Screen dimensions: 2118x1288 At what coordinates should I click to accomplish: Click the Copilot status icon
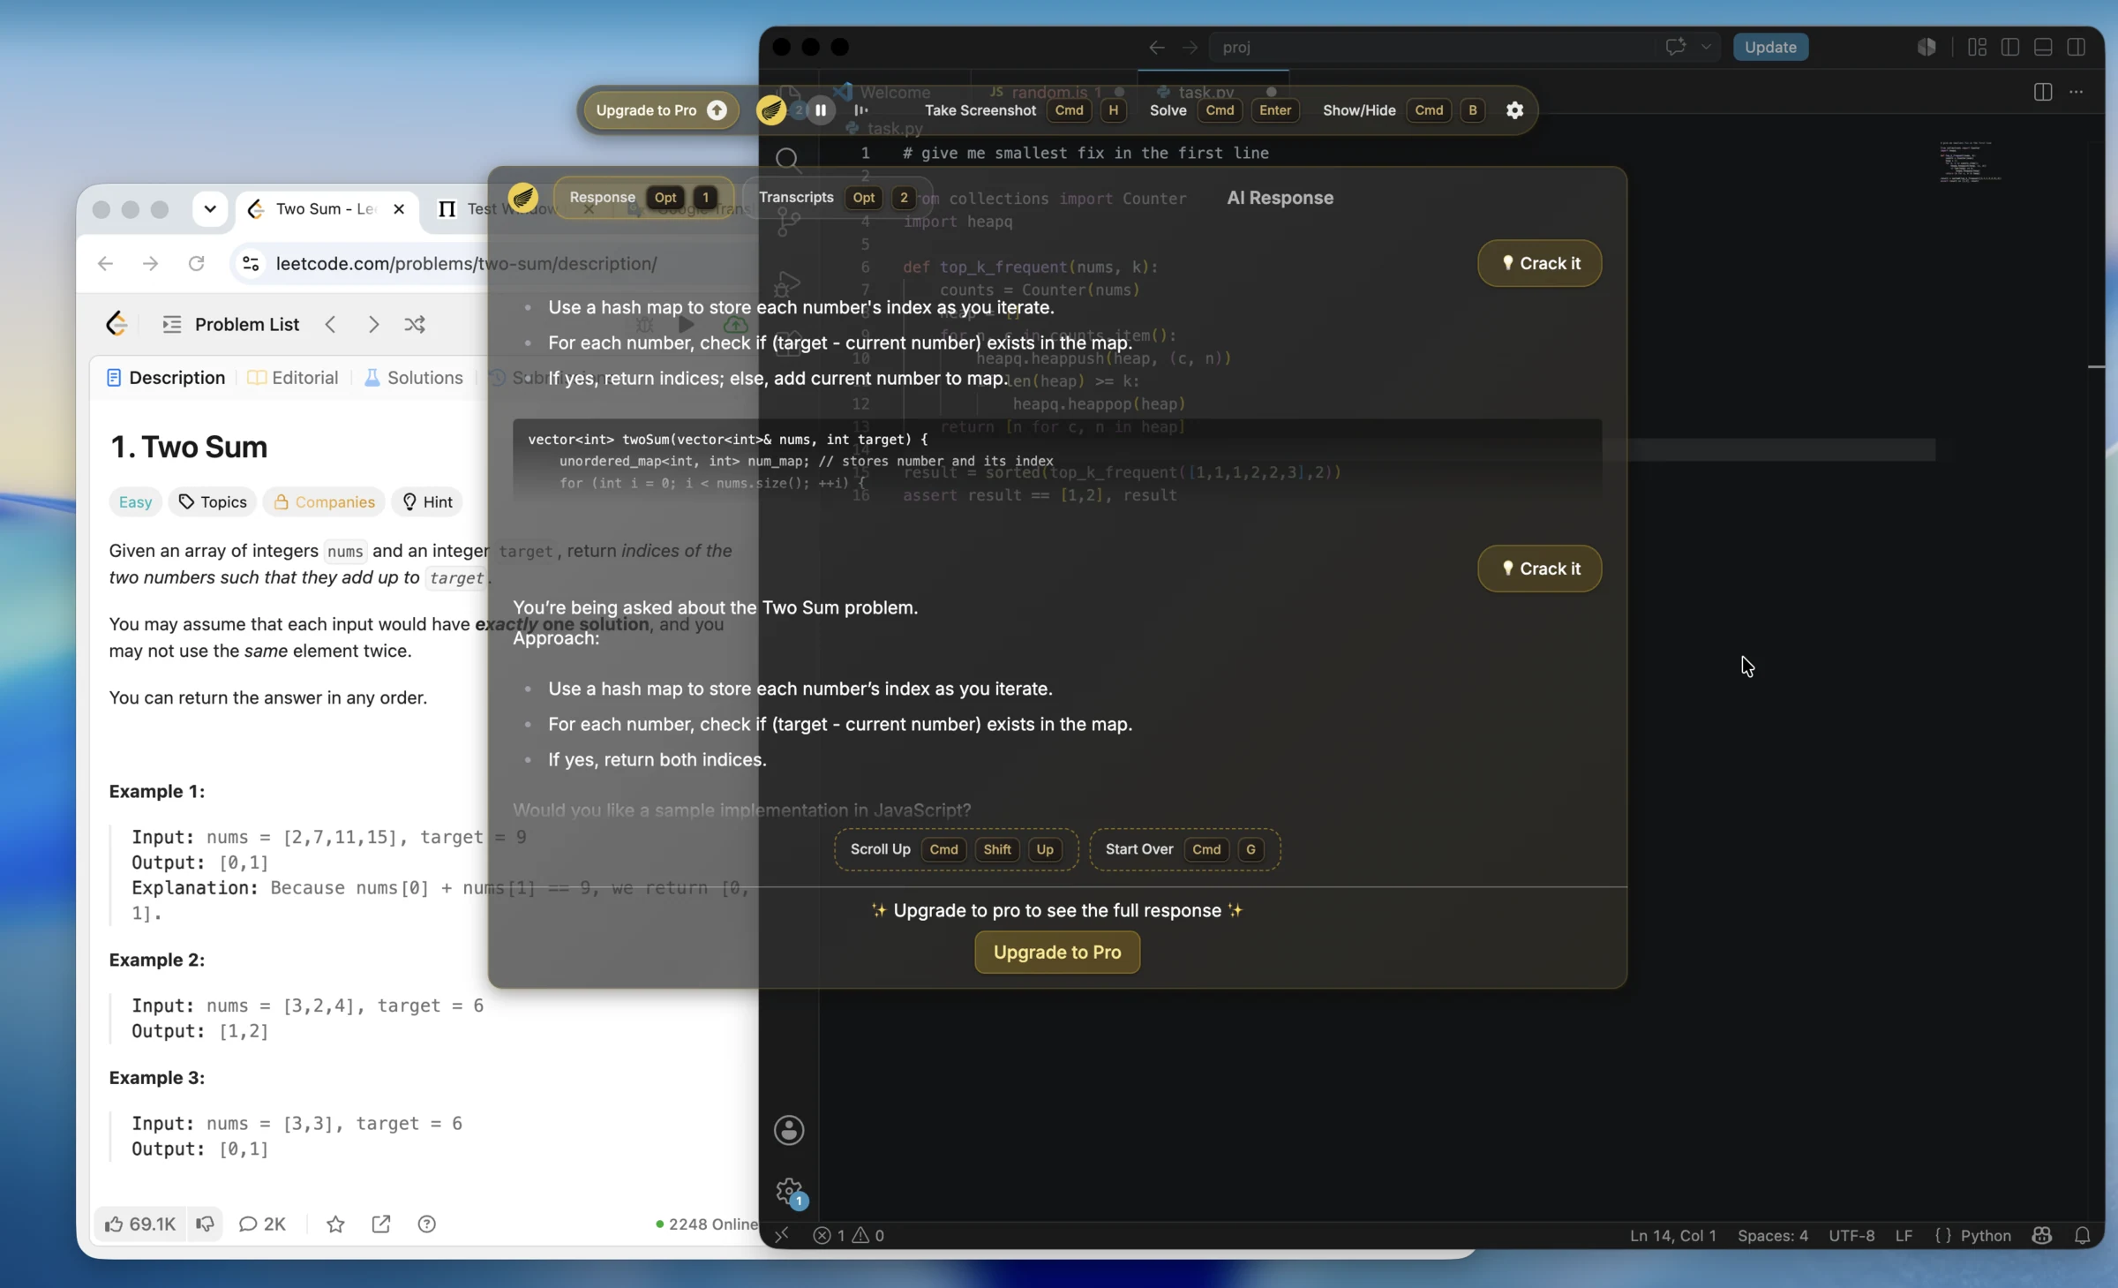click(2041, 1235)
